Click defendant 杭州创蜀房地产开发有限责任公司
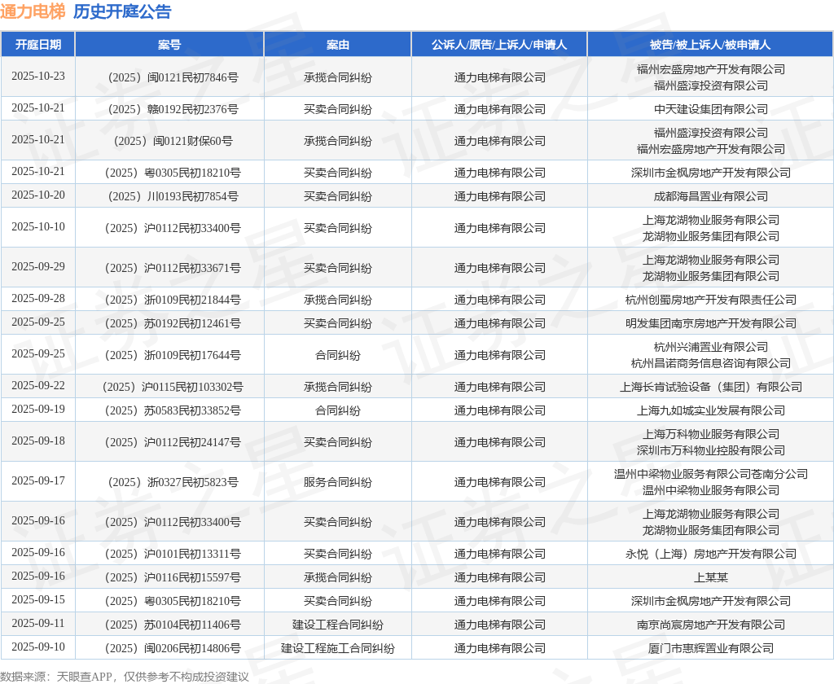Viewport: 834px width, 684px height. click(x=710, y=300)
